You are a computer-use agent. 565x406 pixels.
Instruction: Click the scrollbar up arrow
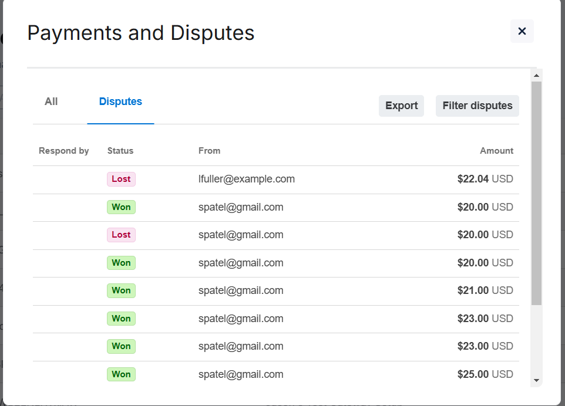[536, 75]
